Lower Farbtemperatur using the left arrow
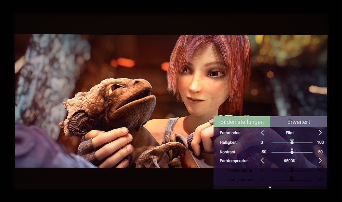This screenshot has height=202, width=342. 262,161
